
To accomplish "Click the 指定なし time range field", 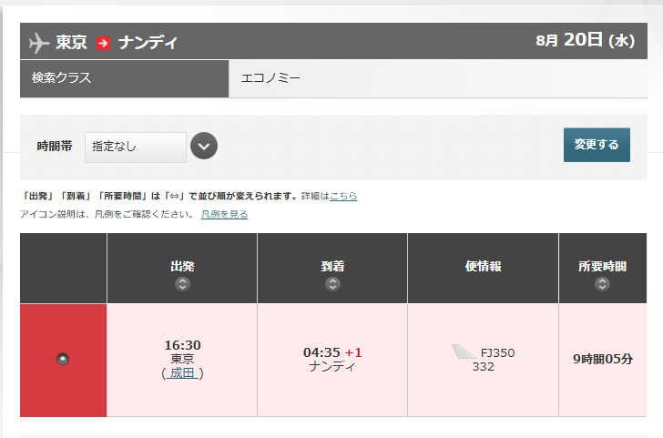I will [136, 148].
